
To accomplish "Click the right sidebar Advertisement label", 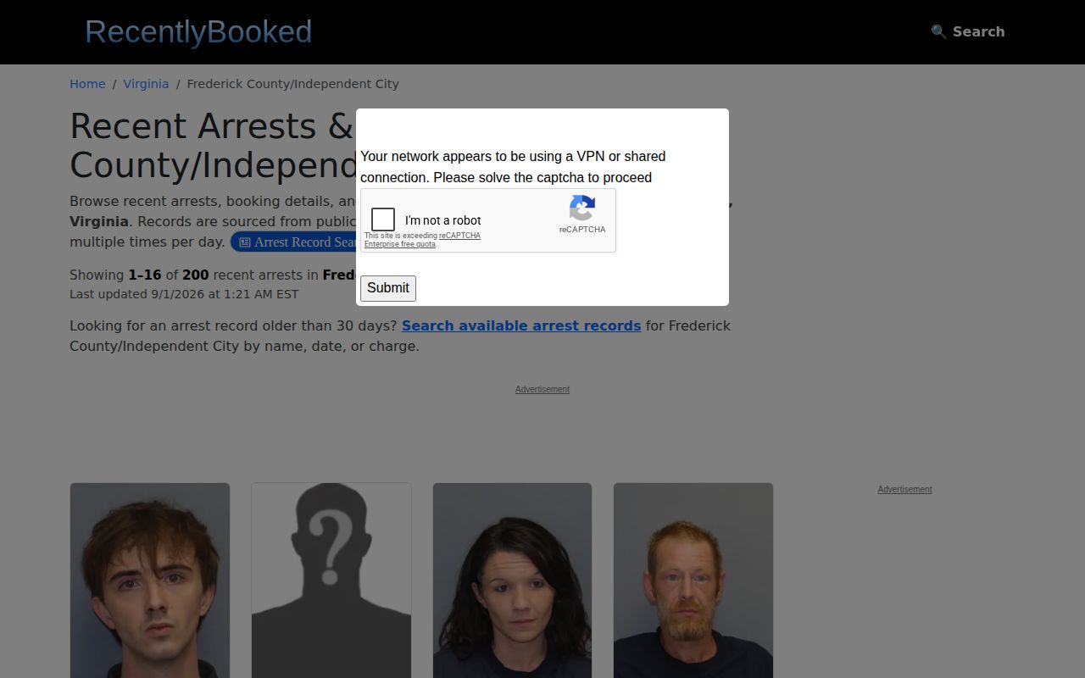I will point(904,489).
